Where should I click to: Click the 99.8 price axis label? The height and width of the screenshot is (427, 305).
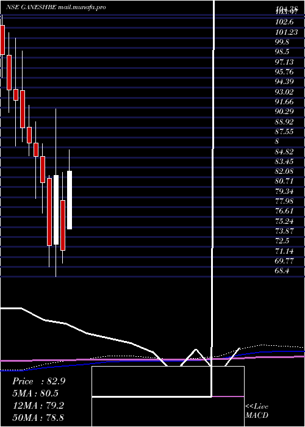[x=282, y=42]
